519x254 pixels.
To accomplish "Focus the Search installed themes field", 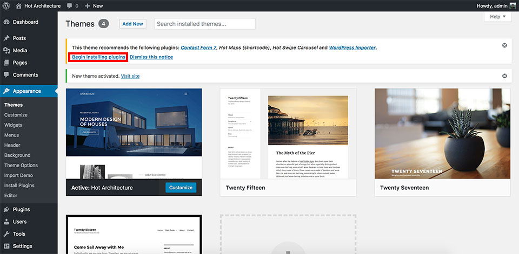I will [205, 24].
